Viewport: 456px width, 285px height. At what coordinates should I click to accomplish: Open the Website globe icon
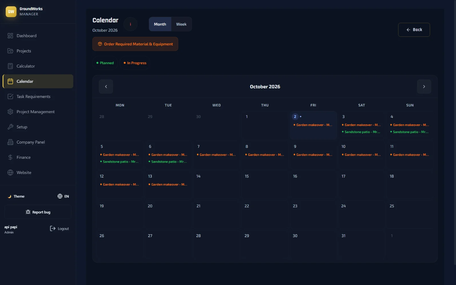[x=10, y=172]
